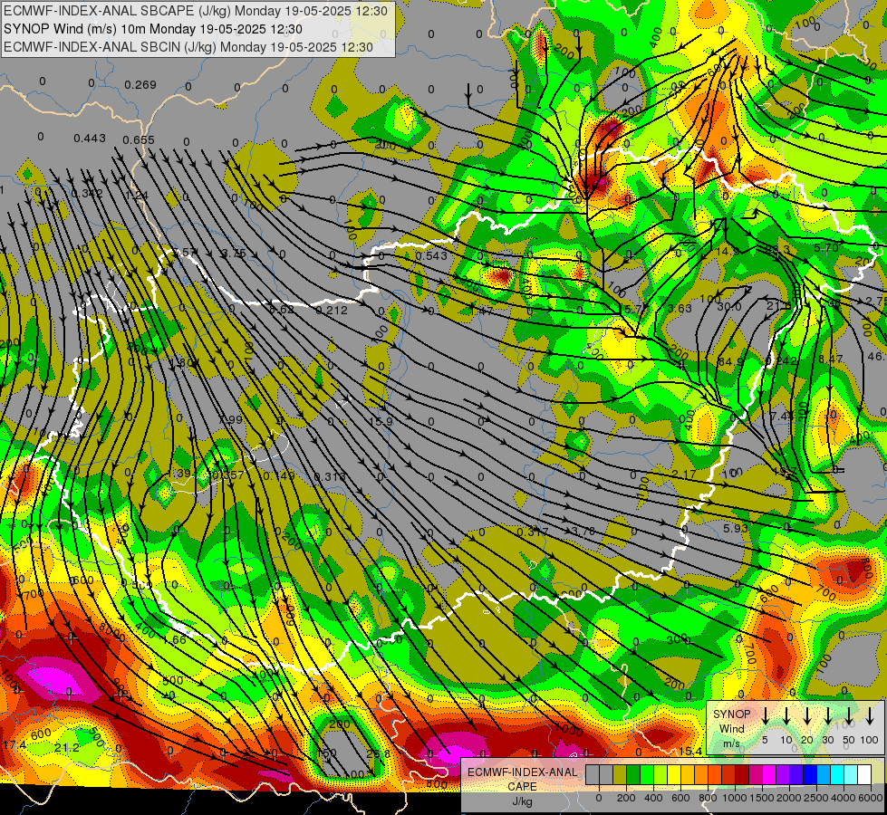Click the SBCAPE title line in header
Screen dimensions: 887x815
tap(196, 11)
